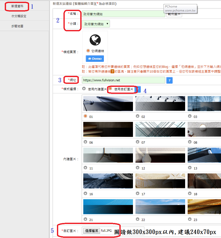The width and height of the screenshot is (221, 238).
Task: Click the blue wave lines thumbnail 21
Action: point(108,206)
